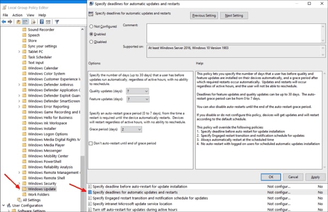Click the Help text pane scrollbar
328x212 pixels.
324,120
